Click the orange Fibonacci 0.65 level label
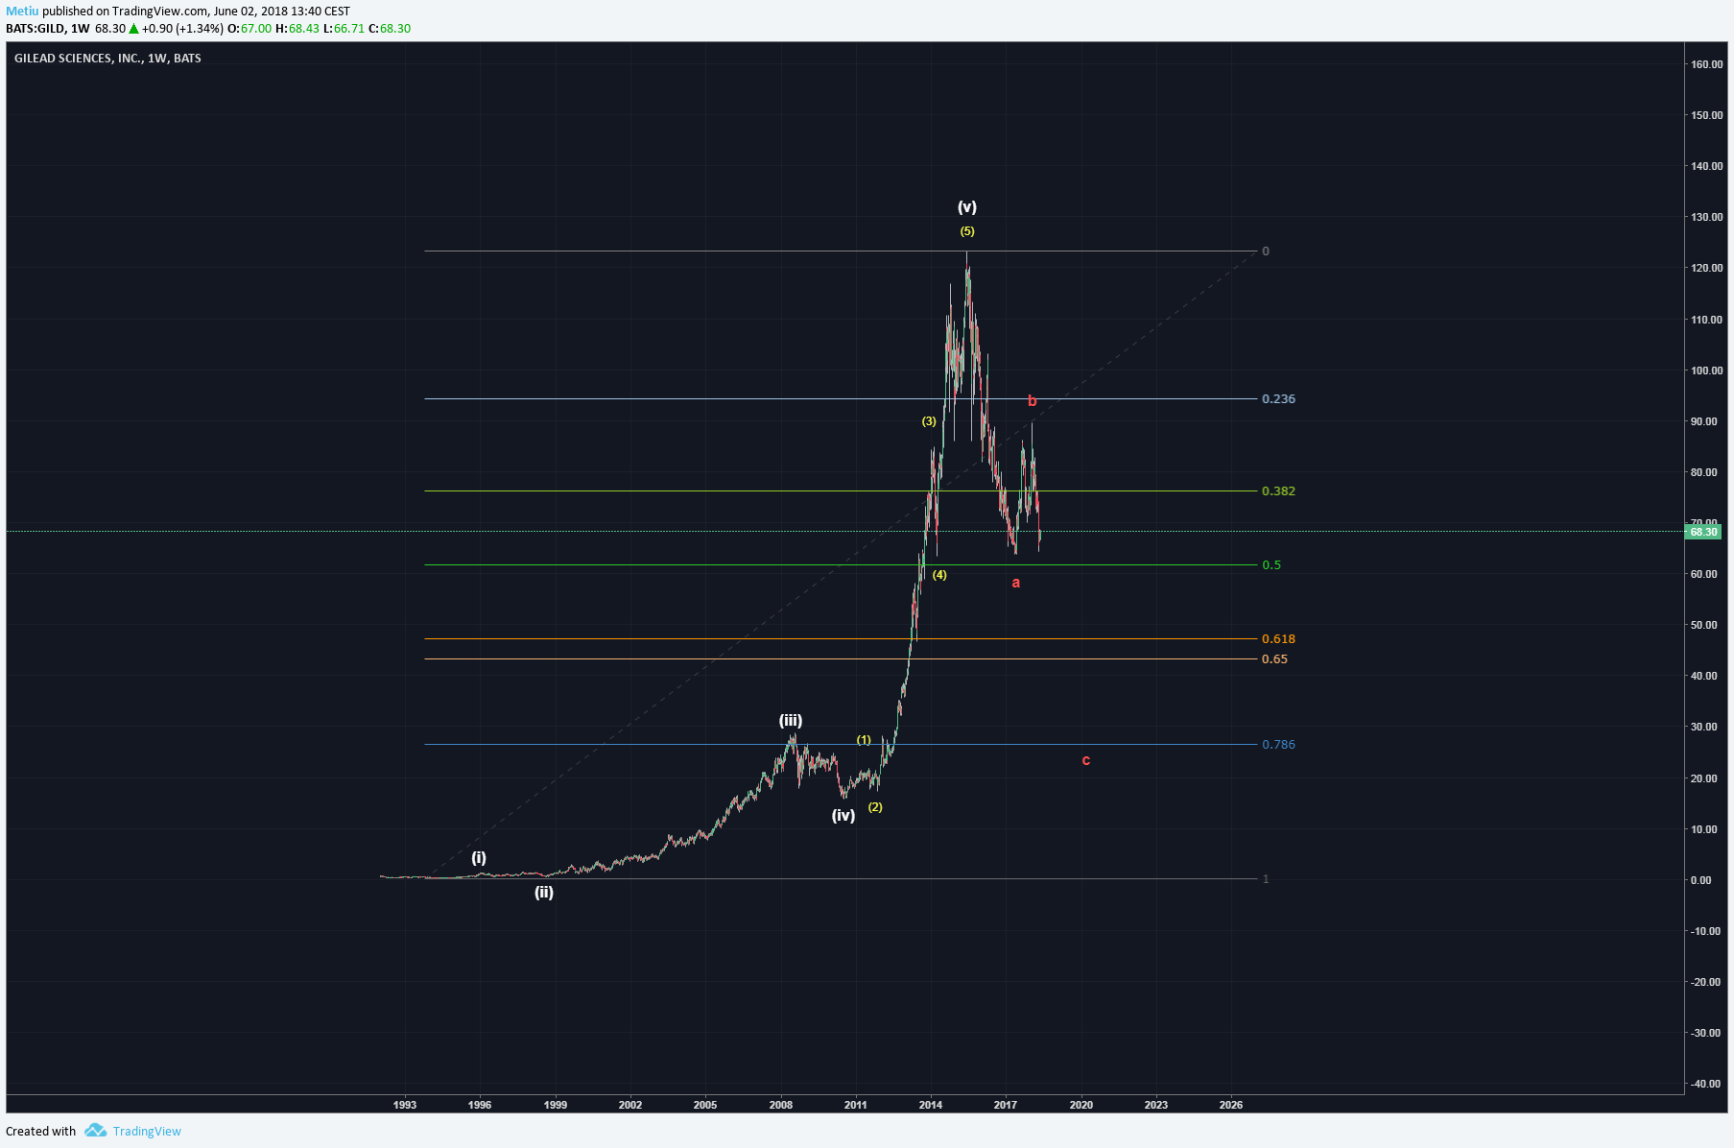This screenshot has width=1734, height=1148. 1274,659
